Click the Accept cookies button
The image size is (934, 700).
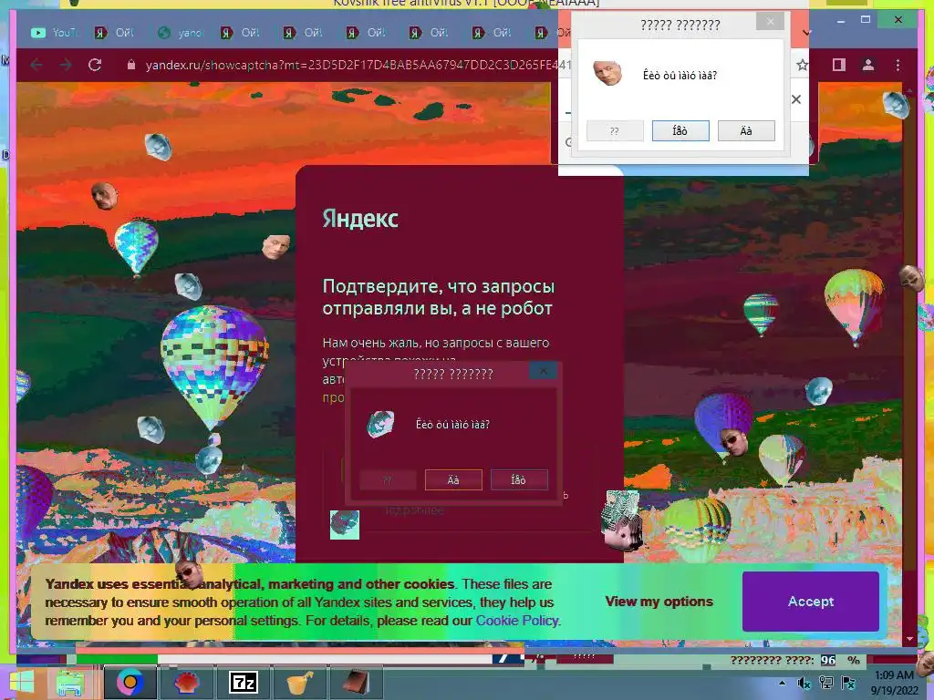811,602
